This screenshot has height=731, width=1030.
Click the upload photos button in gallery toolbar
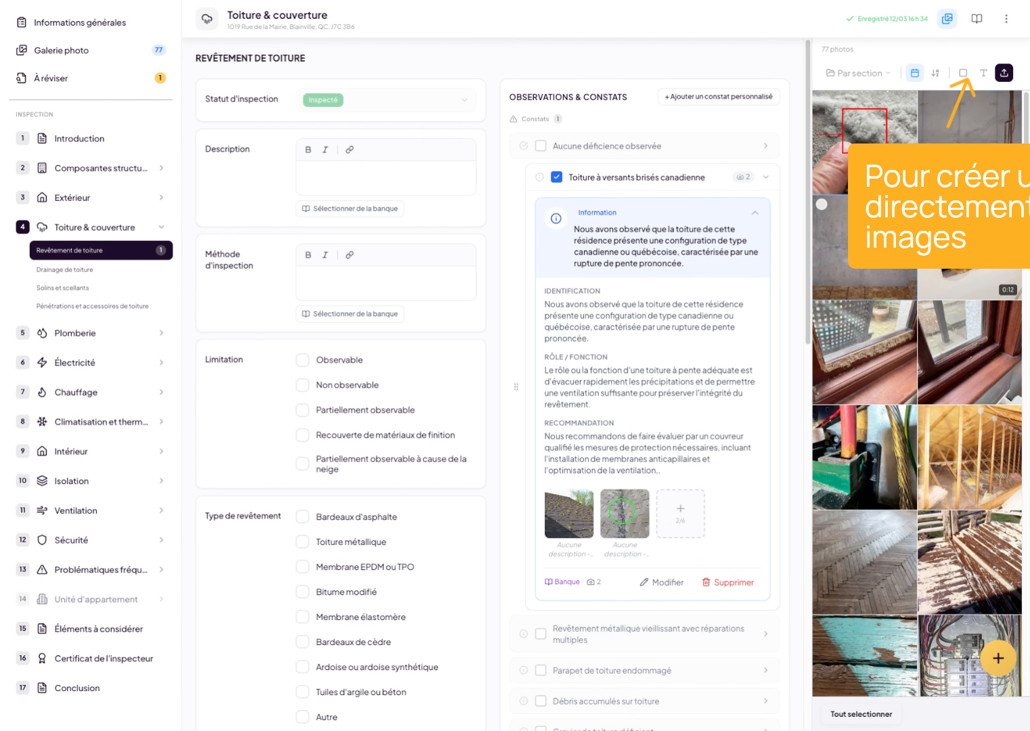click(1004, 73)
